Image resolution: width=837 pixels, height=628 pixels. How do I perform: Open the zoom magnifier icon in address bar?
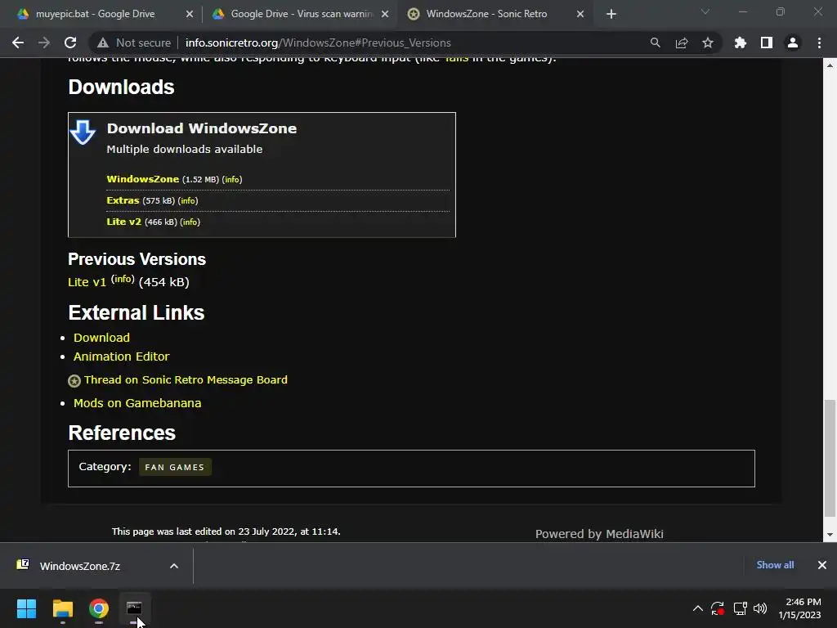(655, 43)
